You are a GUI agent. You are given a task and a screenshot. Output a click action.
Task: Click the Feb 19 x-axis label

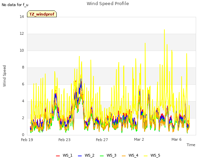point(27,140)
